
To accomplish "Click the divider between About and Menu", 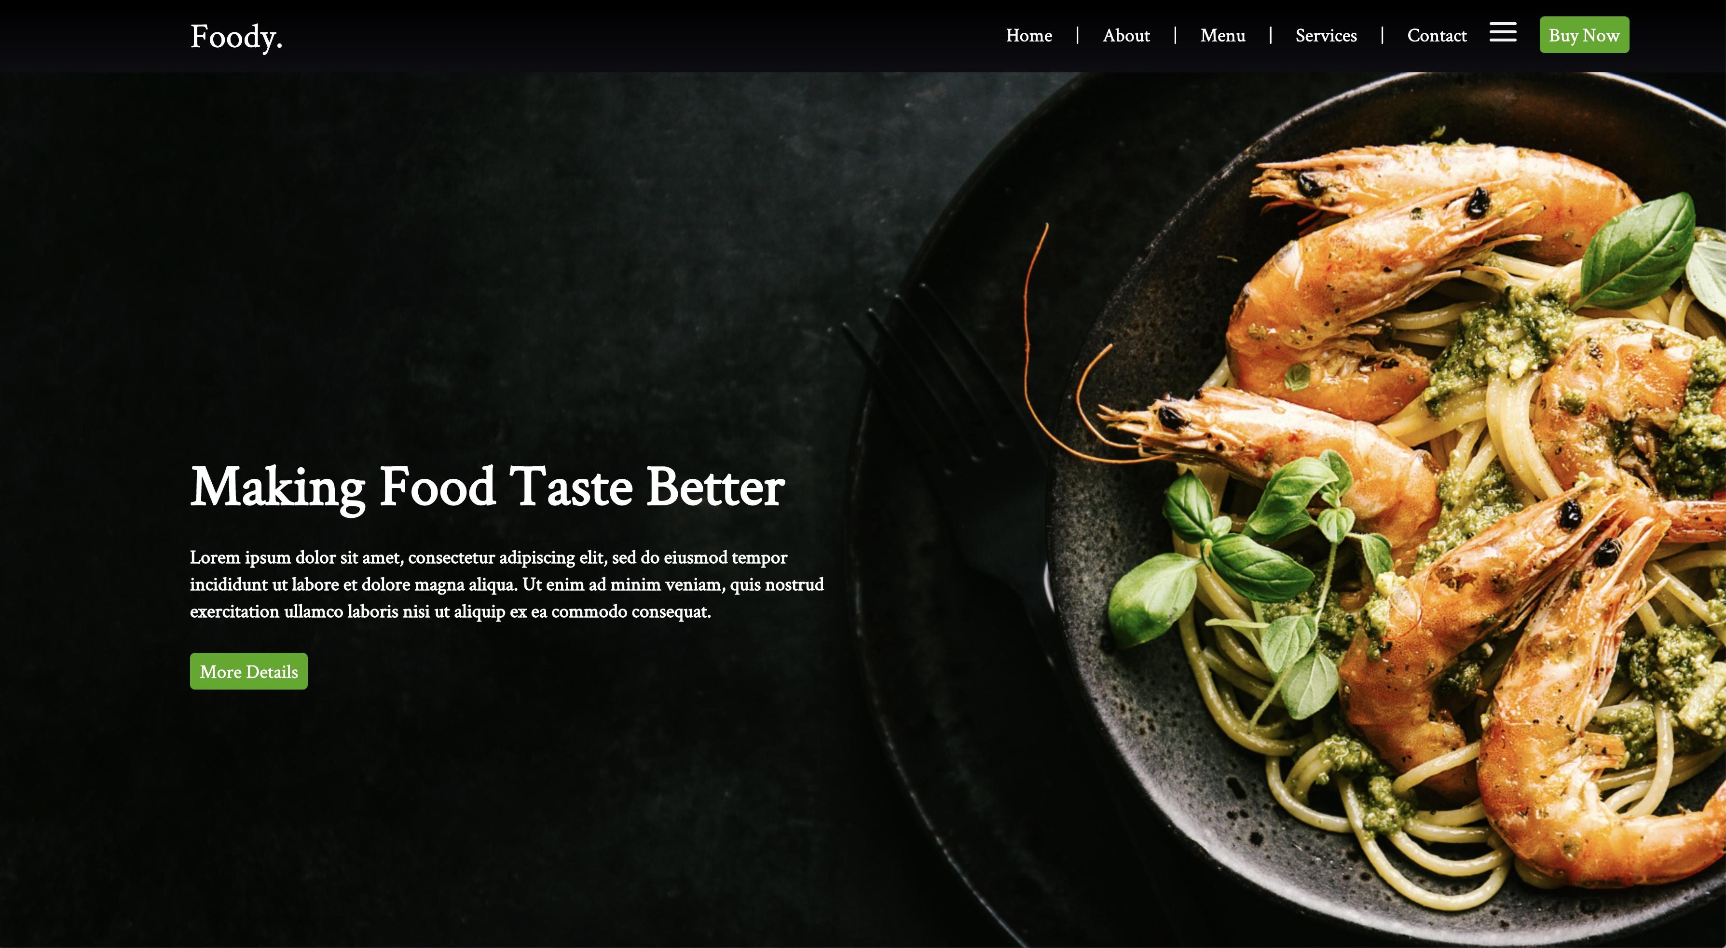I will (1175, 36).
